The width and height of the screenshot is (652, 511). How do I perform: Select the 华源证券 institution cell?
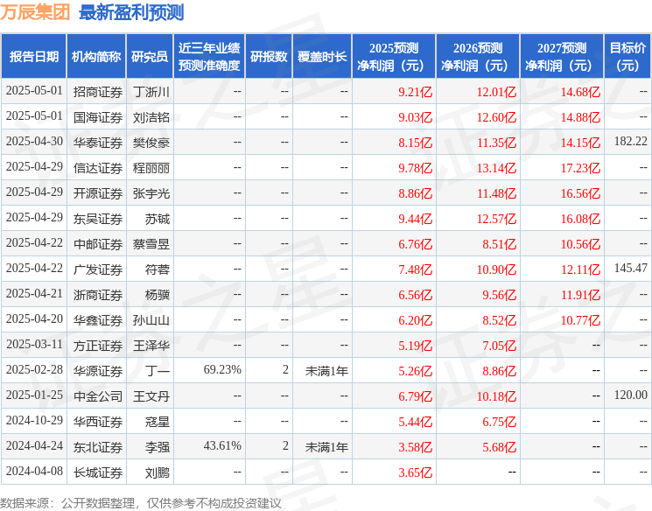point(98,371)
